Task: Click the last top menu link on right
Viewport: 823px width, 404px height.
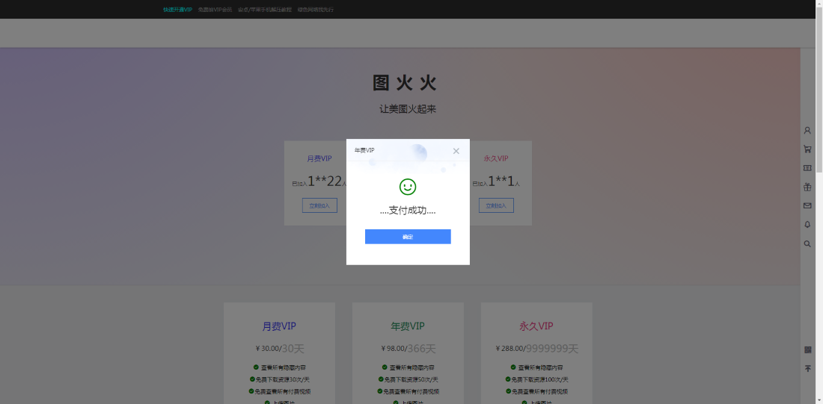Action: pos(316,10)
